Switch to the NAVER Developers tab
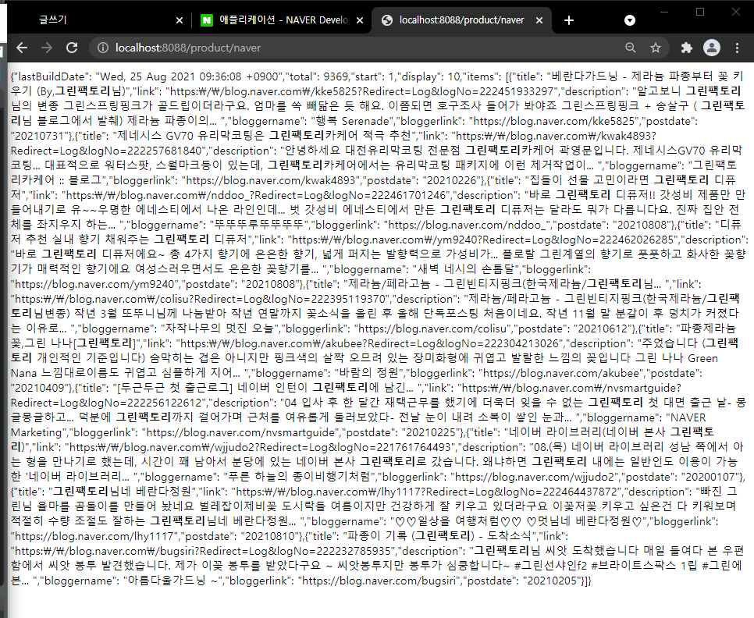 click(x=283, y=20)
